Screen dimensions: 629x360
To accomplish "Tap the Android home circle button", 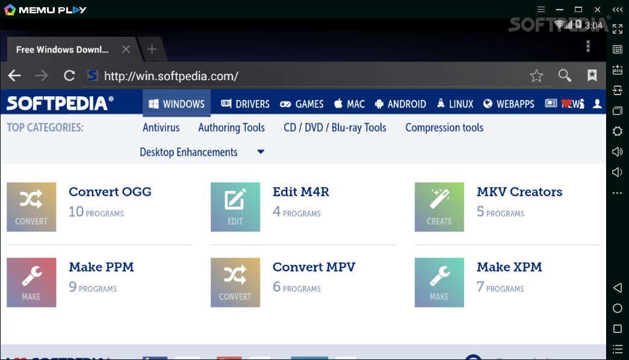I will (618, 308).
